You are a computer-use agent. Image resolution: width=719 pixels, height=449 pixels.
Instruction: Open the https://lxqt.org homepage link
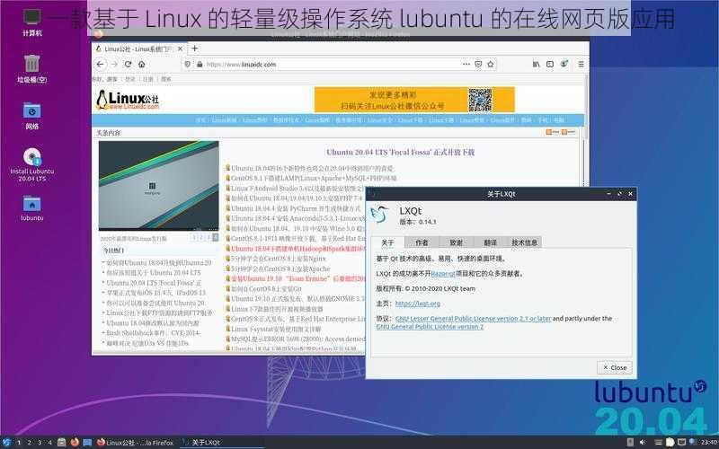click(x=418, y=304)
